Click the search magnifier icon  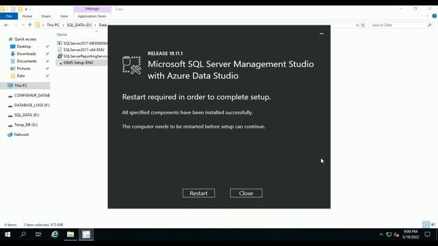(430, 25)
